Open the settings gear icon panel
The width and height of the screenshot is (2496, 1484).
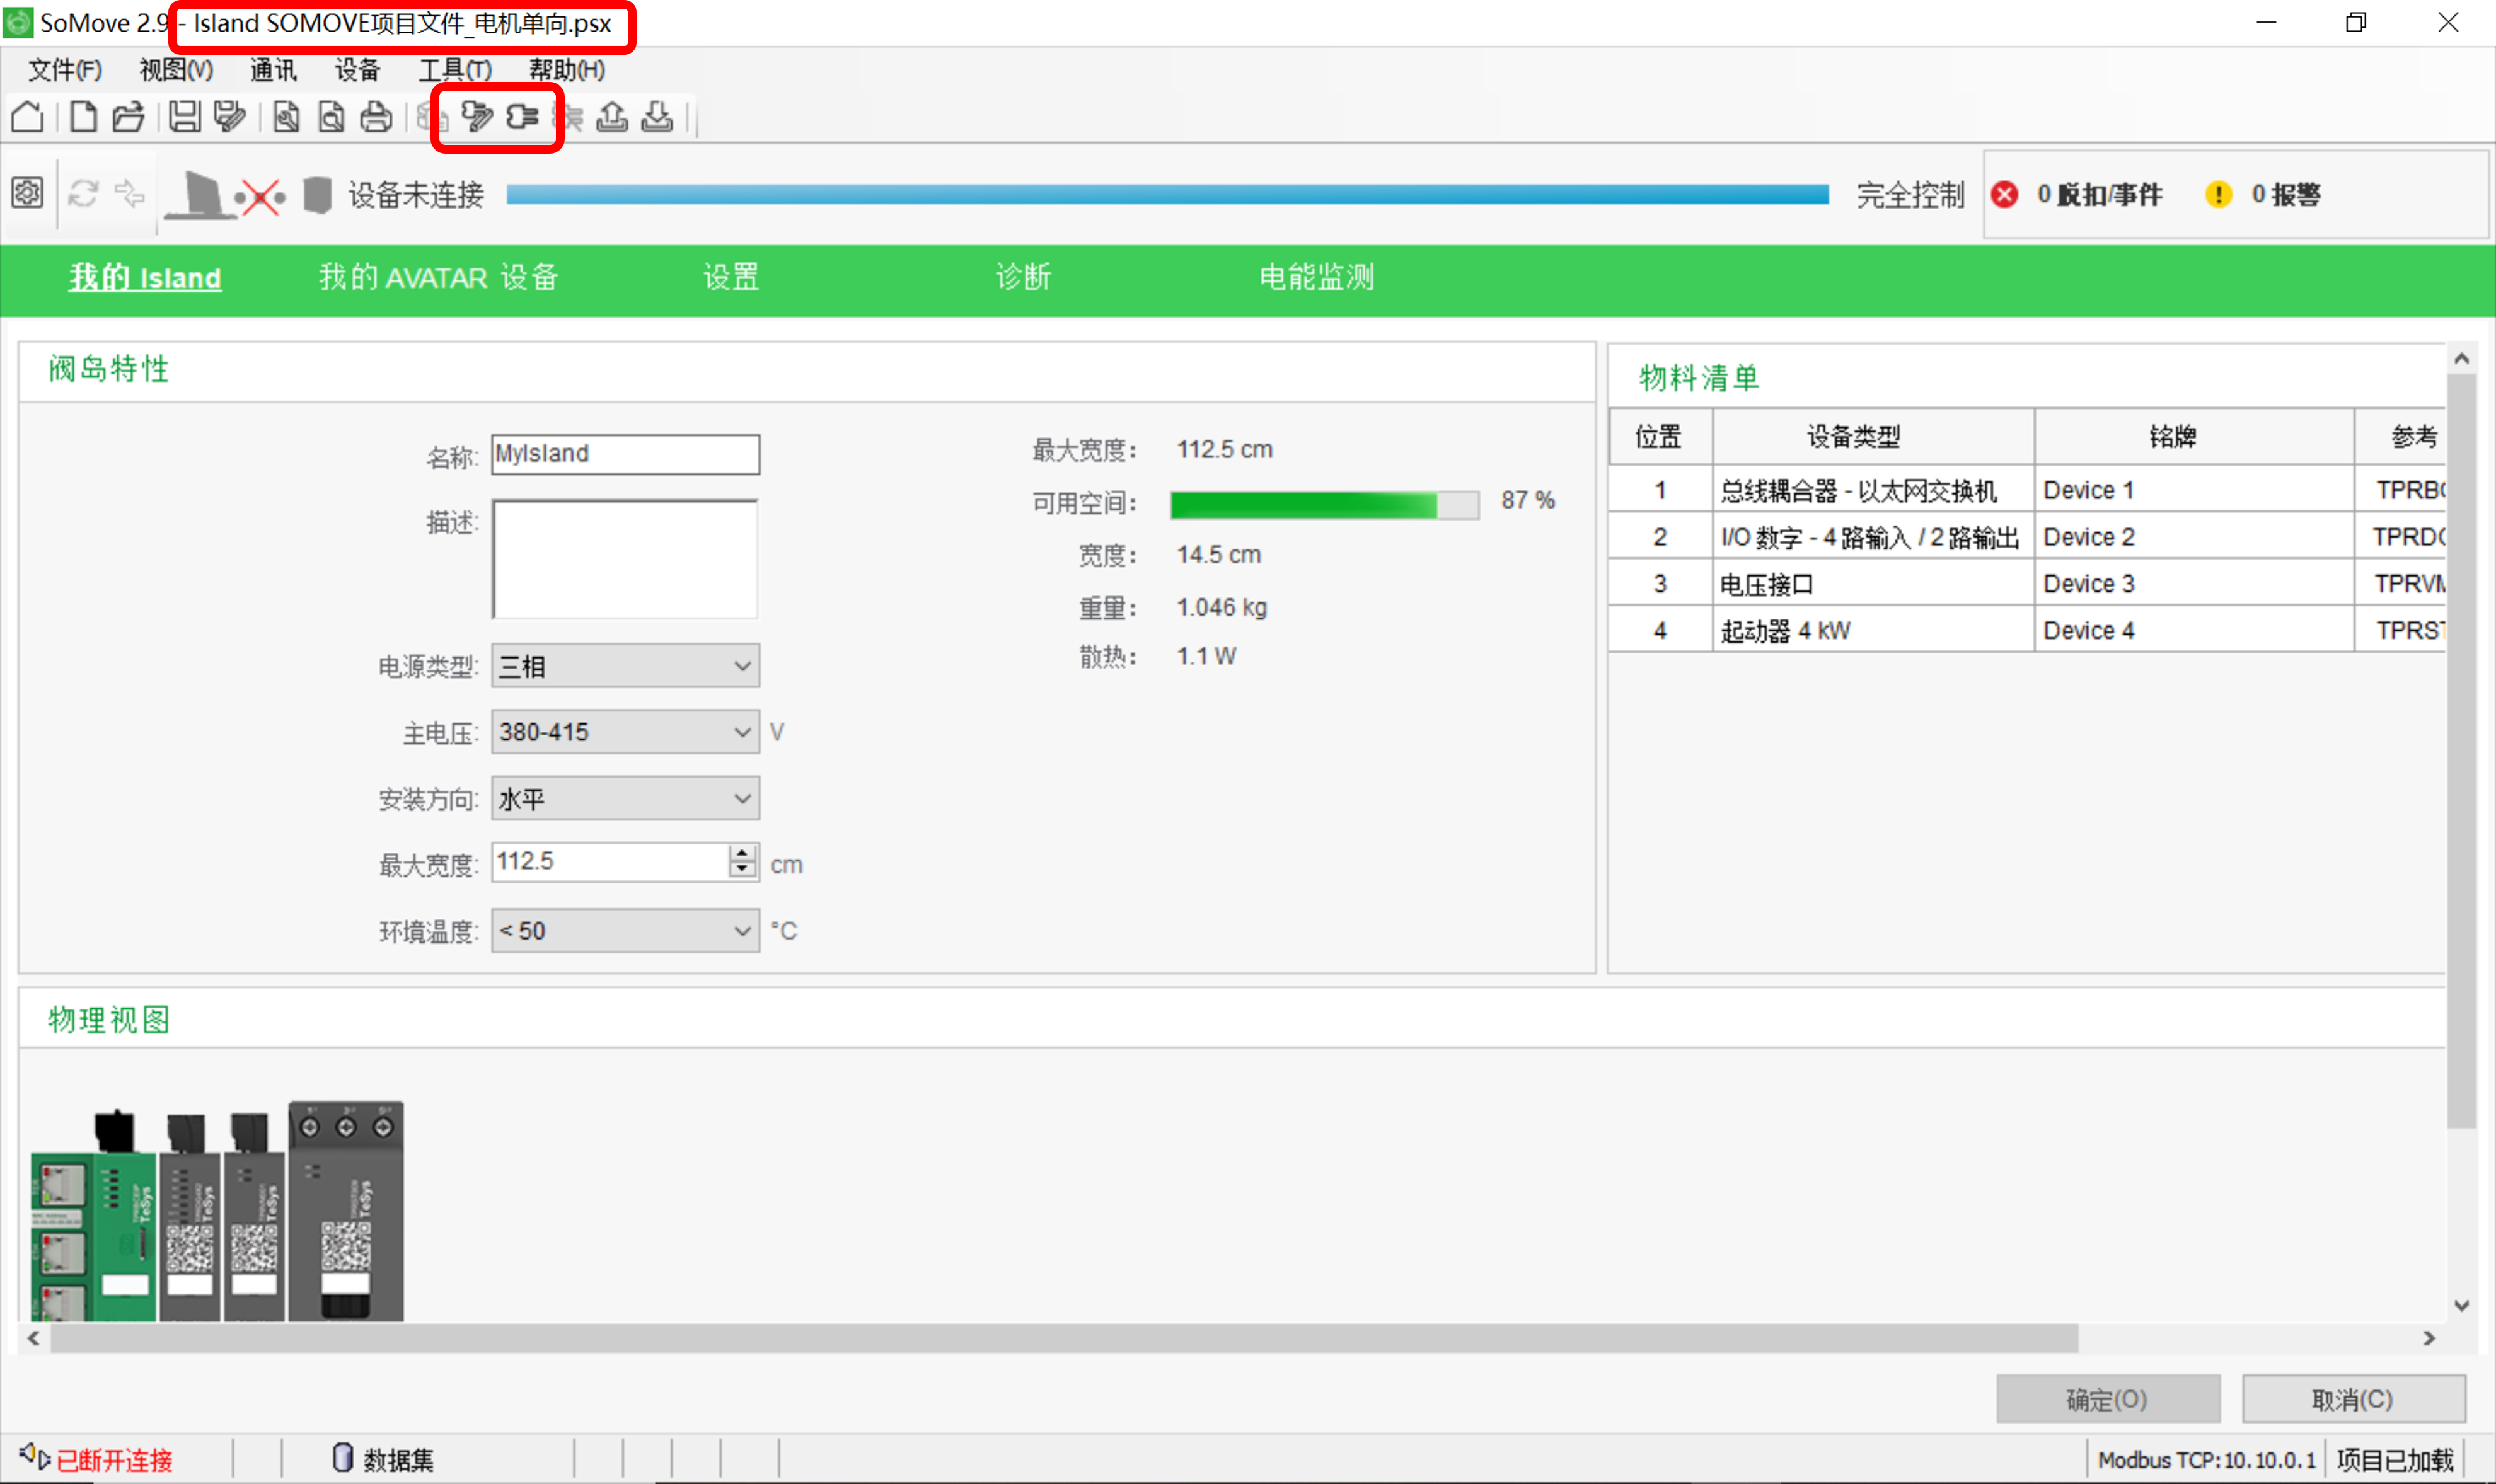click(x=27, y=193)
